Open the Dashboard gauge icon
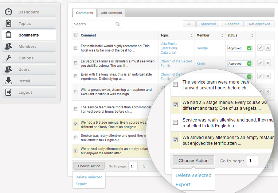Image resolution: width=278 pixels, height=193 pixels. tap(8, 12)
